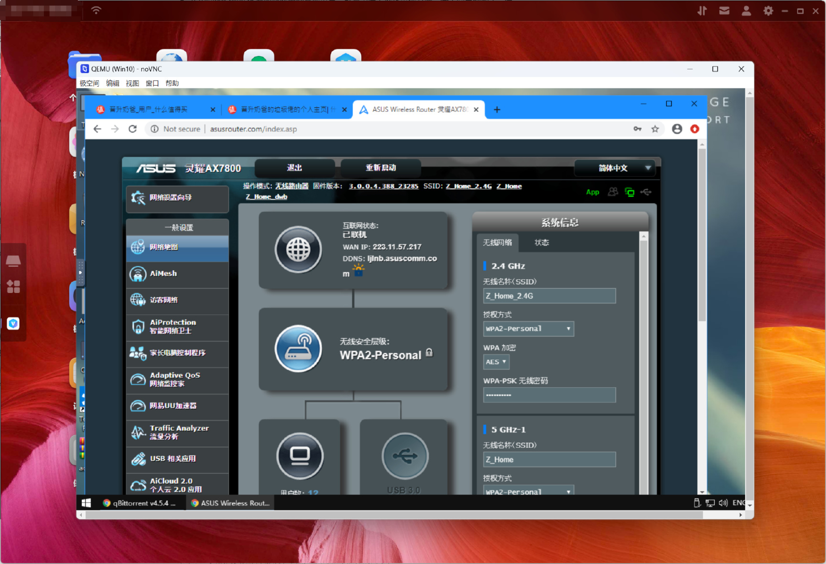Viewport: 826px width, 564px height.
Task: Click the green AiMesh status icon in the header
Action: click(x=630, y=192)
